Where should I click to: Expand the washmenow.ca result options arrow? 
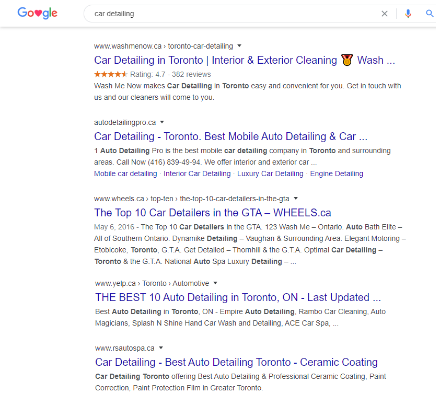tap(239, 46)
